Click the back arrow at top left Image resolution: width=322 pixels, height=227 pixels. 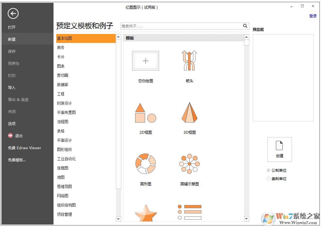(12, 14)
